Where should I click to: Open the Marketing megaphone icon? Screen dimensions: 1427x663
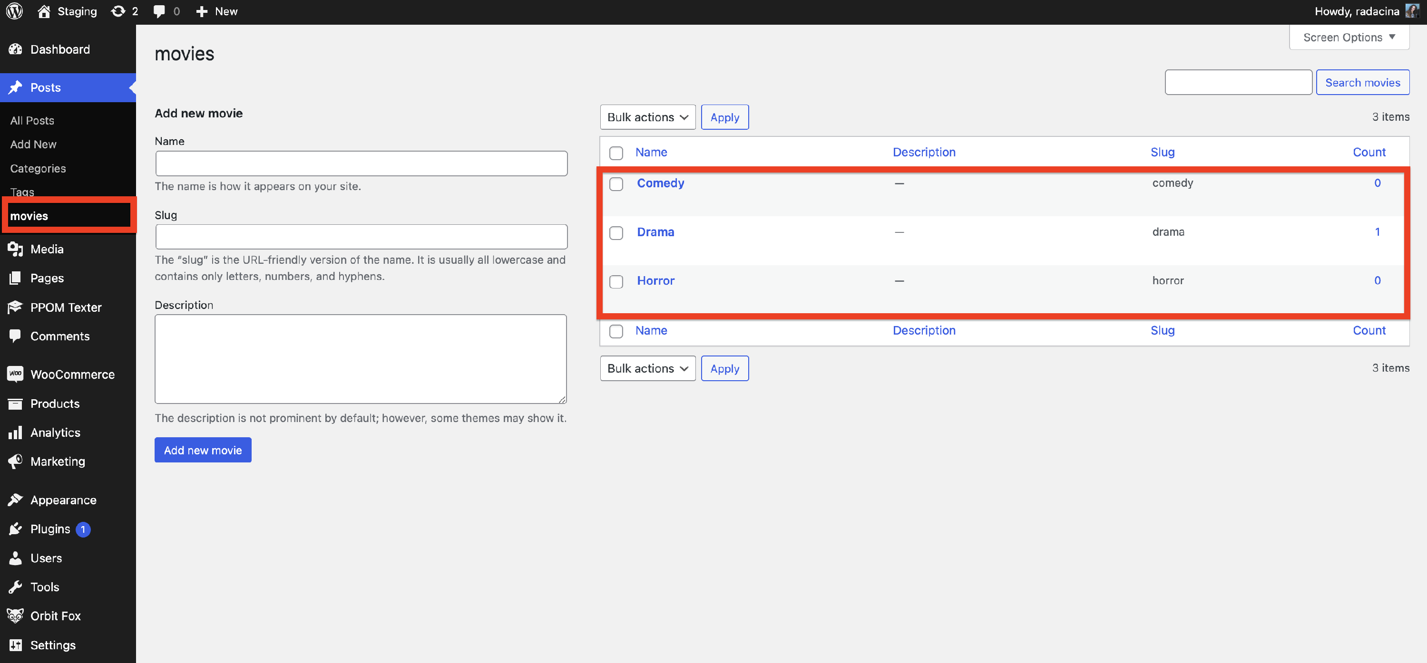16,461
